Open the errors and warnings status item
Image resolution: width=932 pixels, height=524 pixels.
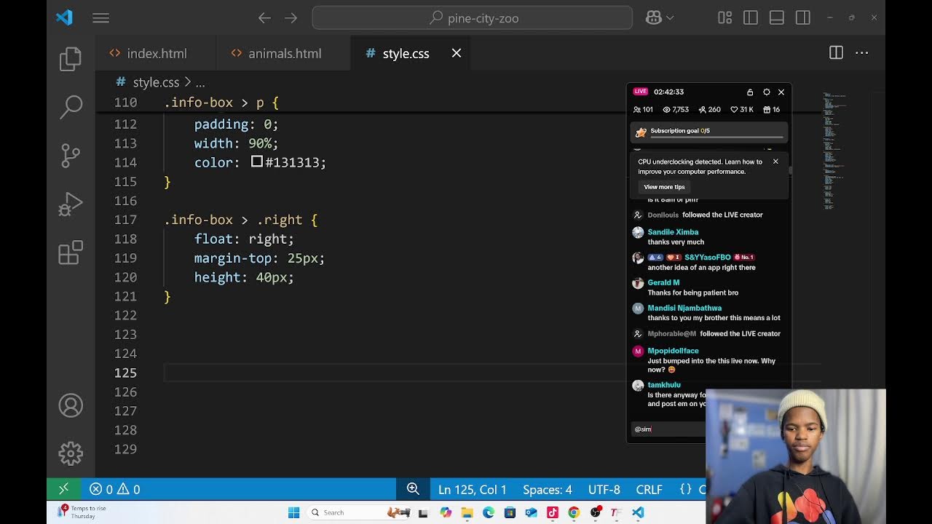(114, 489)
